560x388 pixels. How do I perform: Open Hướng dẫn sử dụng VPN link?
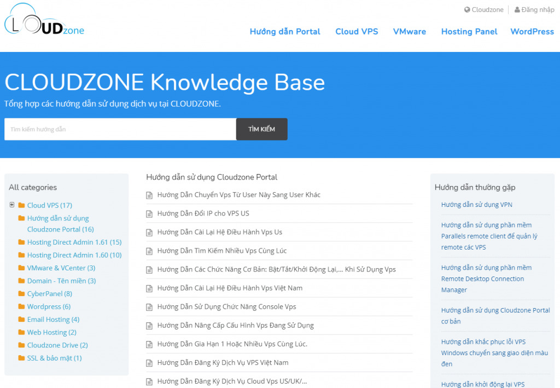476,205
